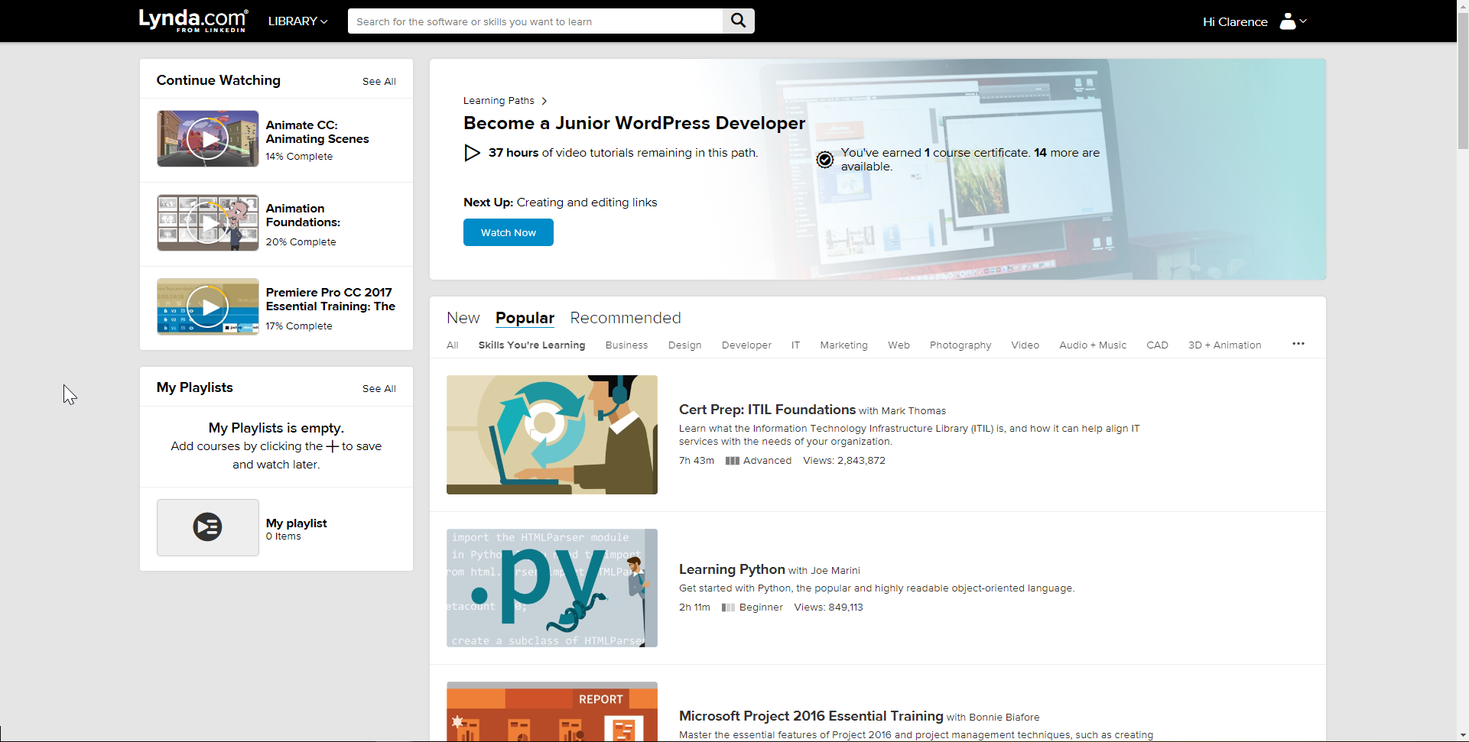Select the Business category filter
This screenshot has height=742, width=1469.
[x=626, y=345]
